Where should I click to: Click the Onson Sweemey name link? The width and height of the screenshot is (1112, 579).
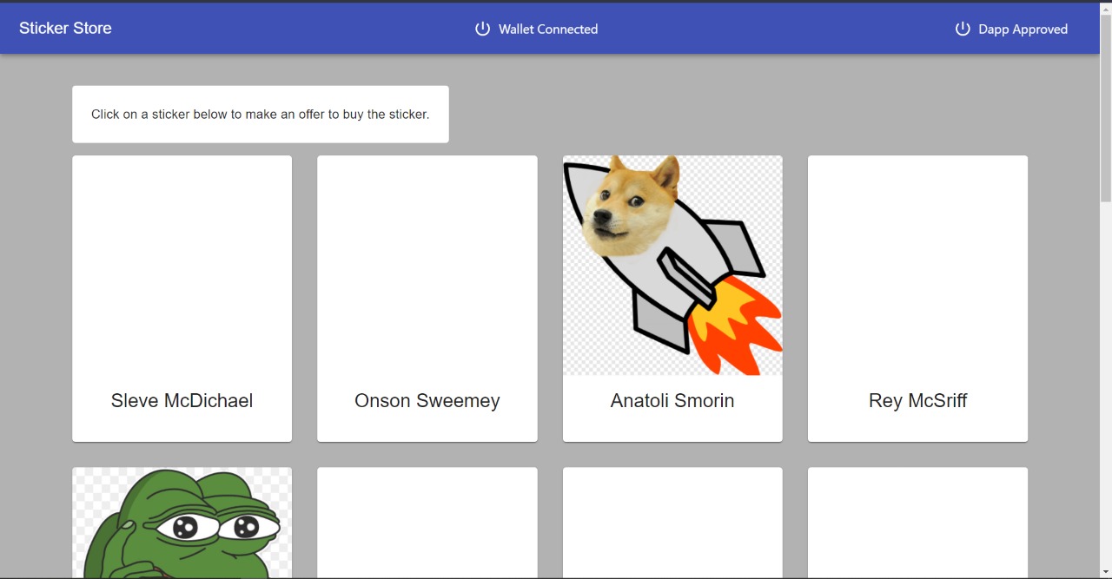pos(427,400)
